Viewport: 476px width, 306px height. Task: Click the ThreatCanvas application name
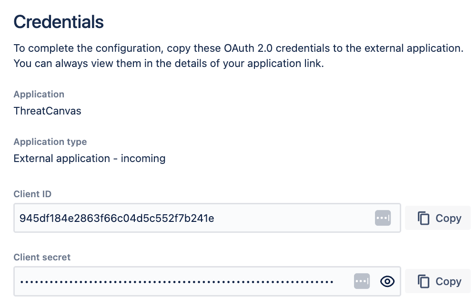[47, 111]
